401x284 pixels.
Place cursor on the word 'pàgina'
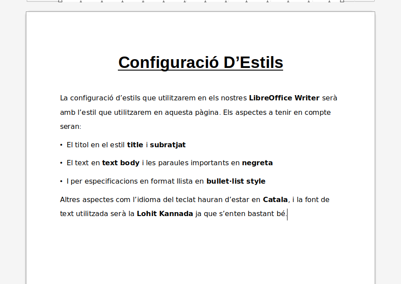[208, 113]
